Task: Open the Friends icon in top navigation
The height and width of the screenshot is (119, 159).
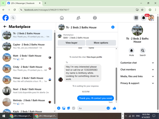Action: point(78,18)
